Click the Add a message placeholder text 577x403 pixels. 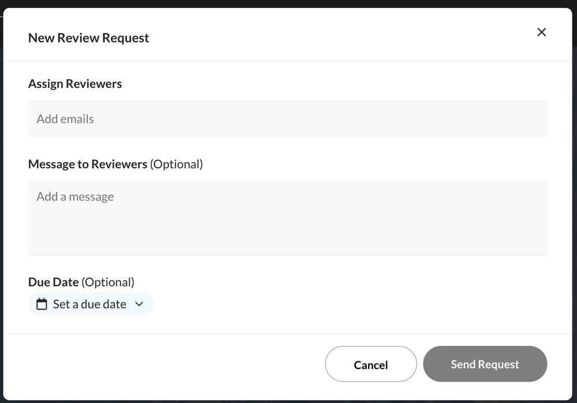coord(75,197)
